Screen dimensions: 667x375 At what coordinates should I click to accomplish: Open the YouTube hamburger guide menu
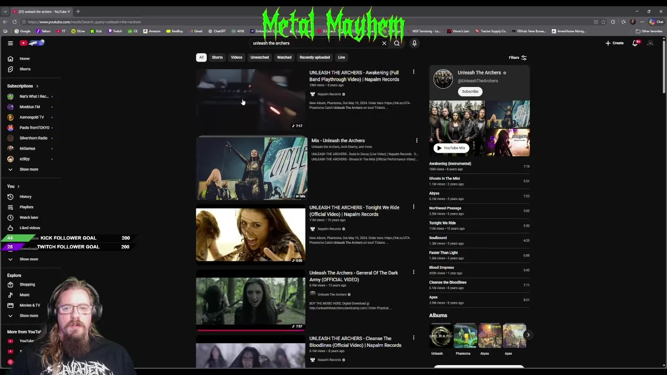click(x=10, y=43)
